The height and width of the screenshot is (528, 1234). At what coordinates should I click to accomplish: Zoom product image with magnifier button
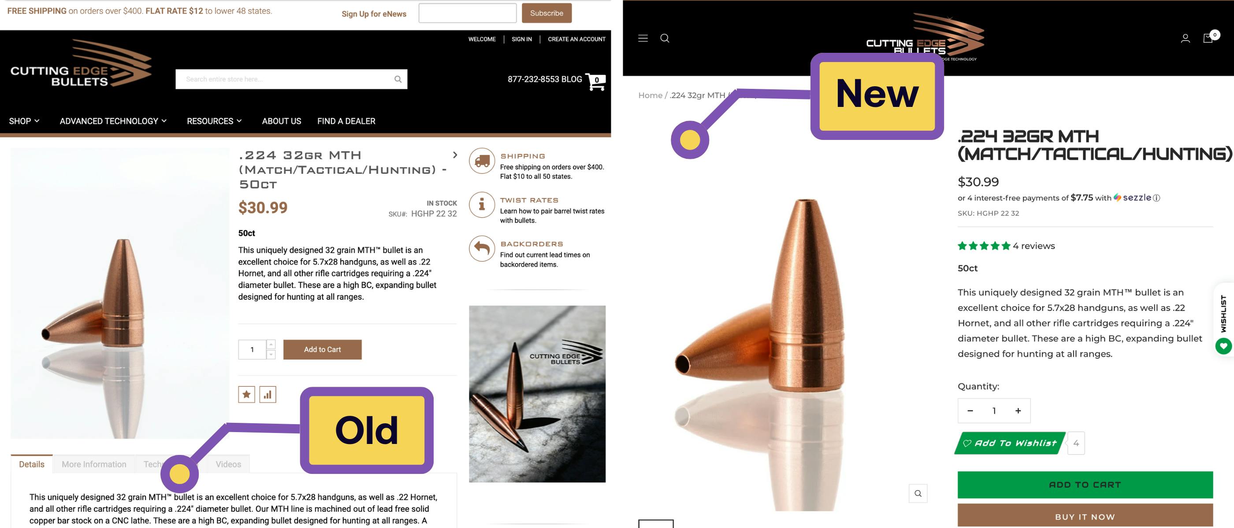point(918,494)
